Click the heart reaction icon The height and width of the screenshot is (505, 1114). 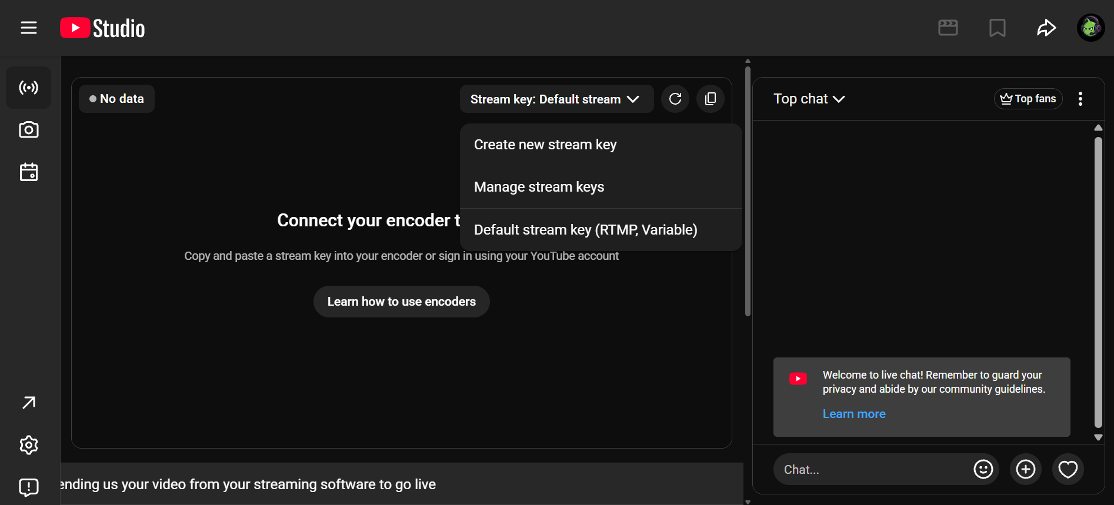click(1068, 469)
